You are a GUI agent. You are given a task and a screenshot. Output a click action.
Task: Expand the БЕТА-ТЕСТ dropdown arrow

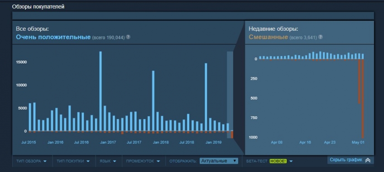click(291, 161)
